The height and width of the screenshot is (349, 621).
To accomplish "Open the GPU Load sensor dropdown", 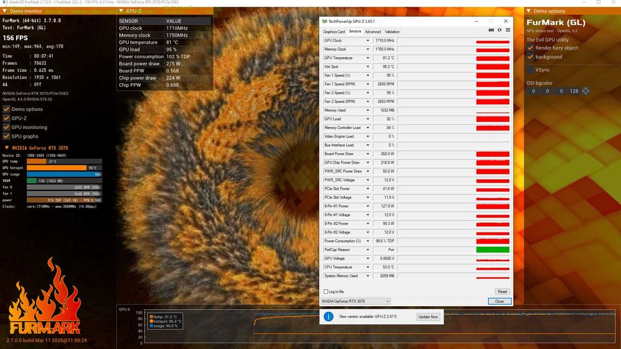I will point(368,119).
